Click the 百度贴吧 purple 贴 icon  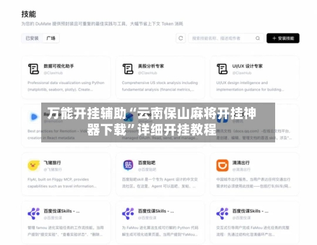coord(128,165)
